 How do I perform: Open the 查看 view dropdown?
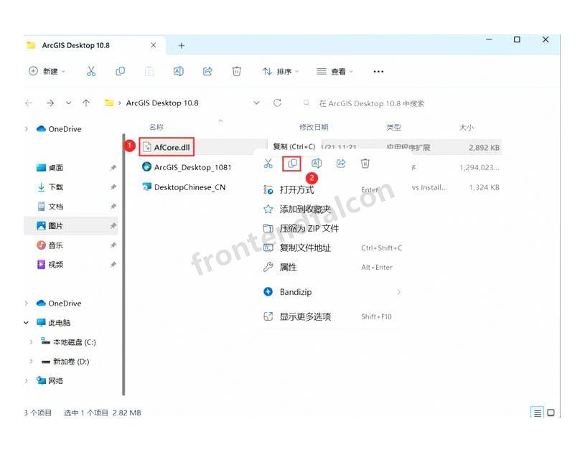click(335, 71)
